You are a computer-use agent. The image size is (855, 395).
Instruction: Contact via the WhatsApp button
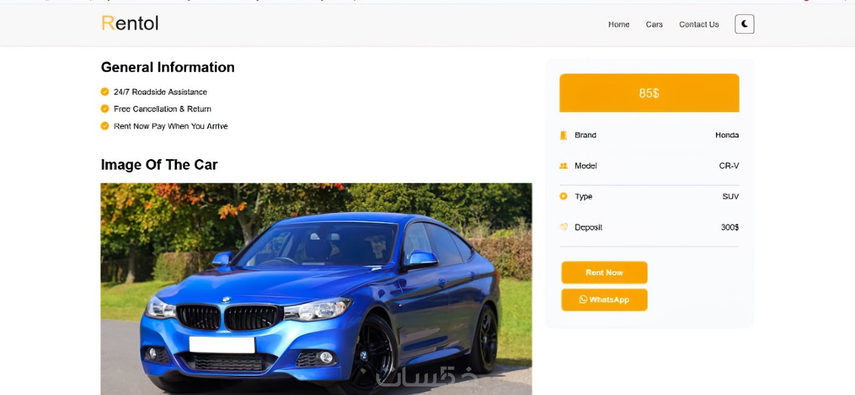click(x=604, y=299)
